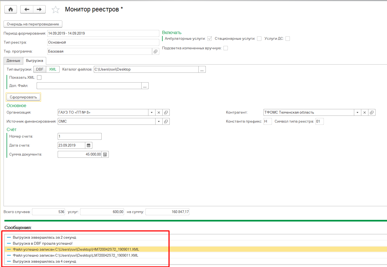Browse for Каталог файлов folder

tap(202, 69)
